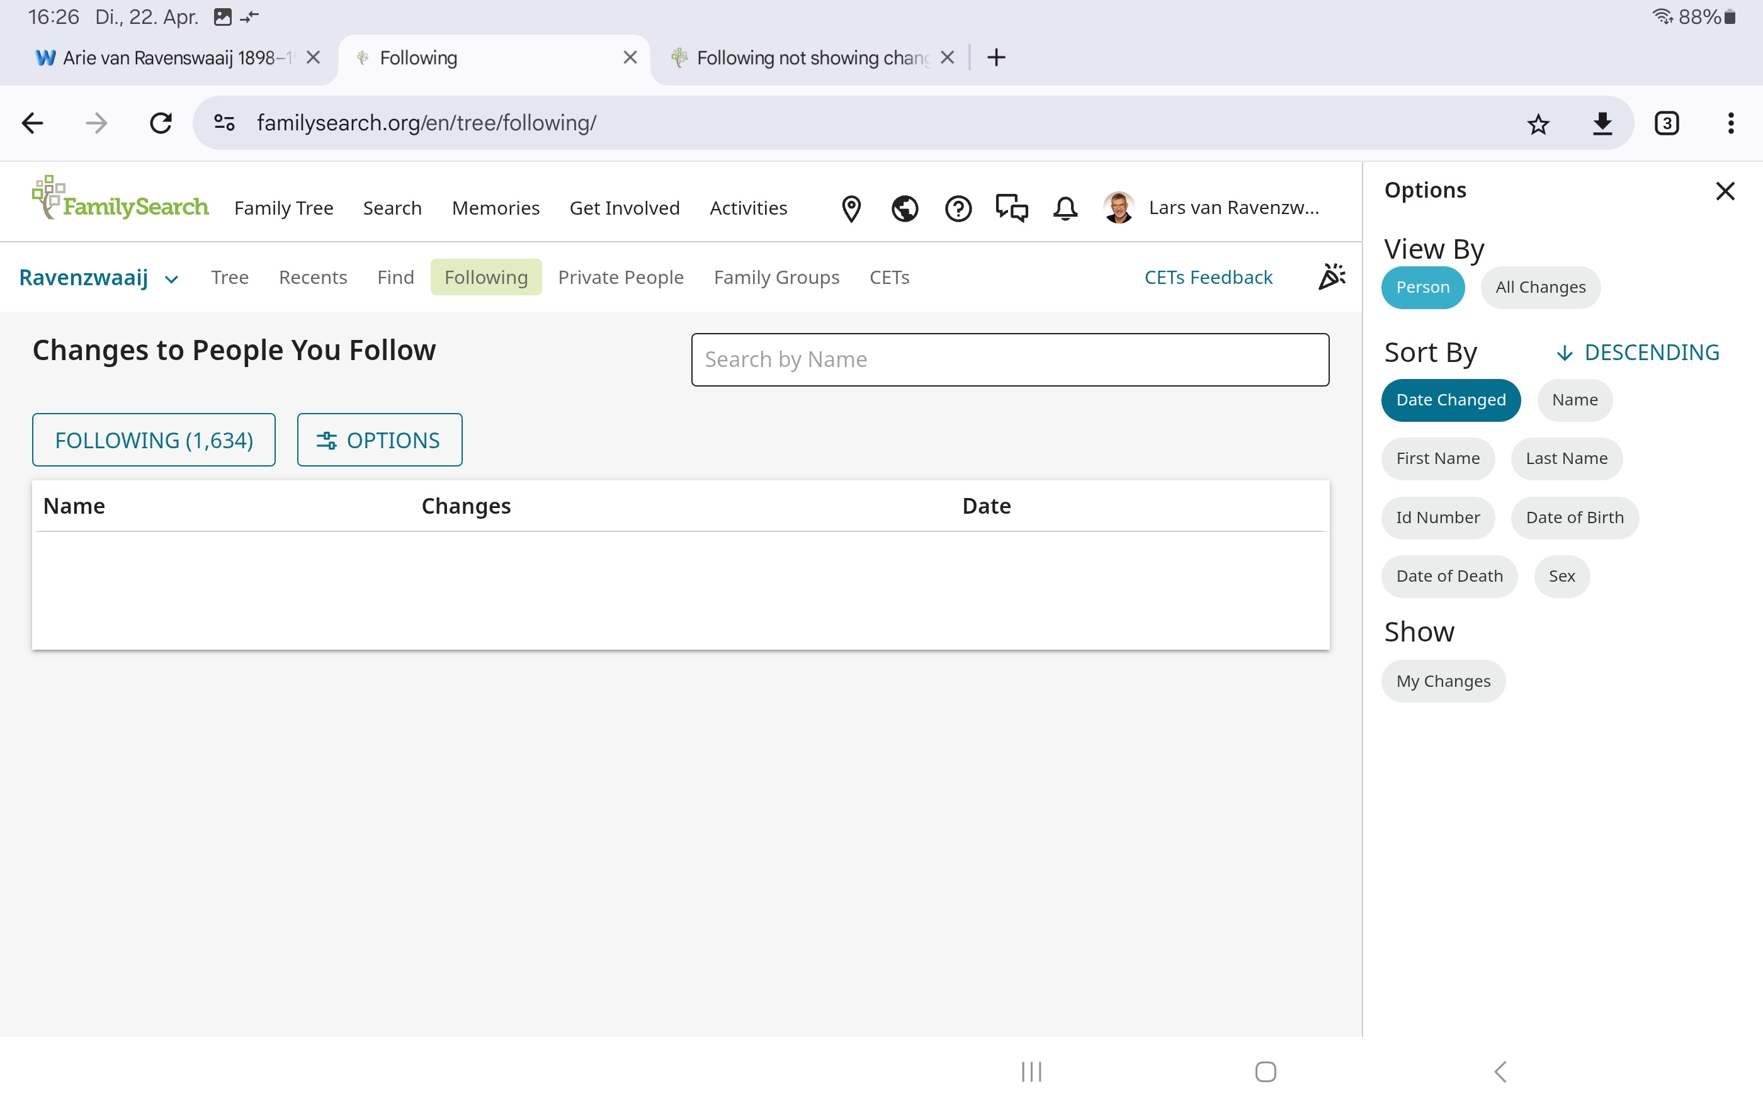Switch to the Recents tab

coord(312,277)
